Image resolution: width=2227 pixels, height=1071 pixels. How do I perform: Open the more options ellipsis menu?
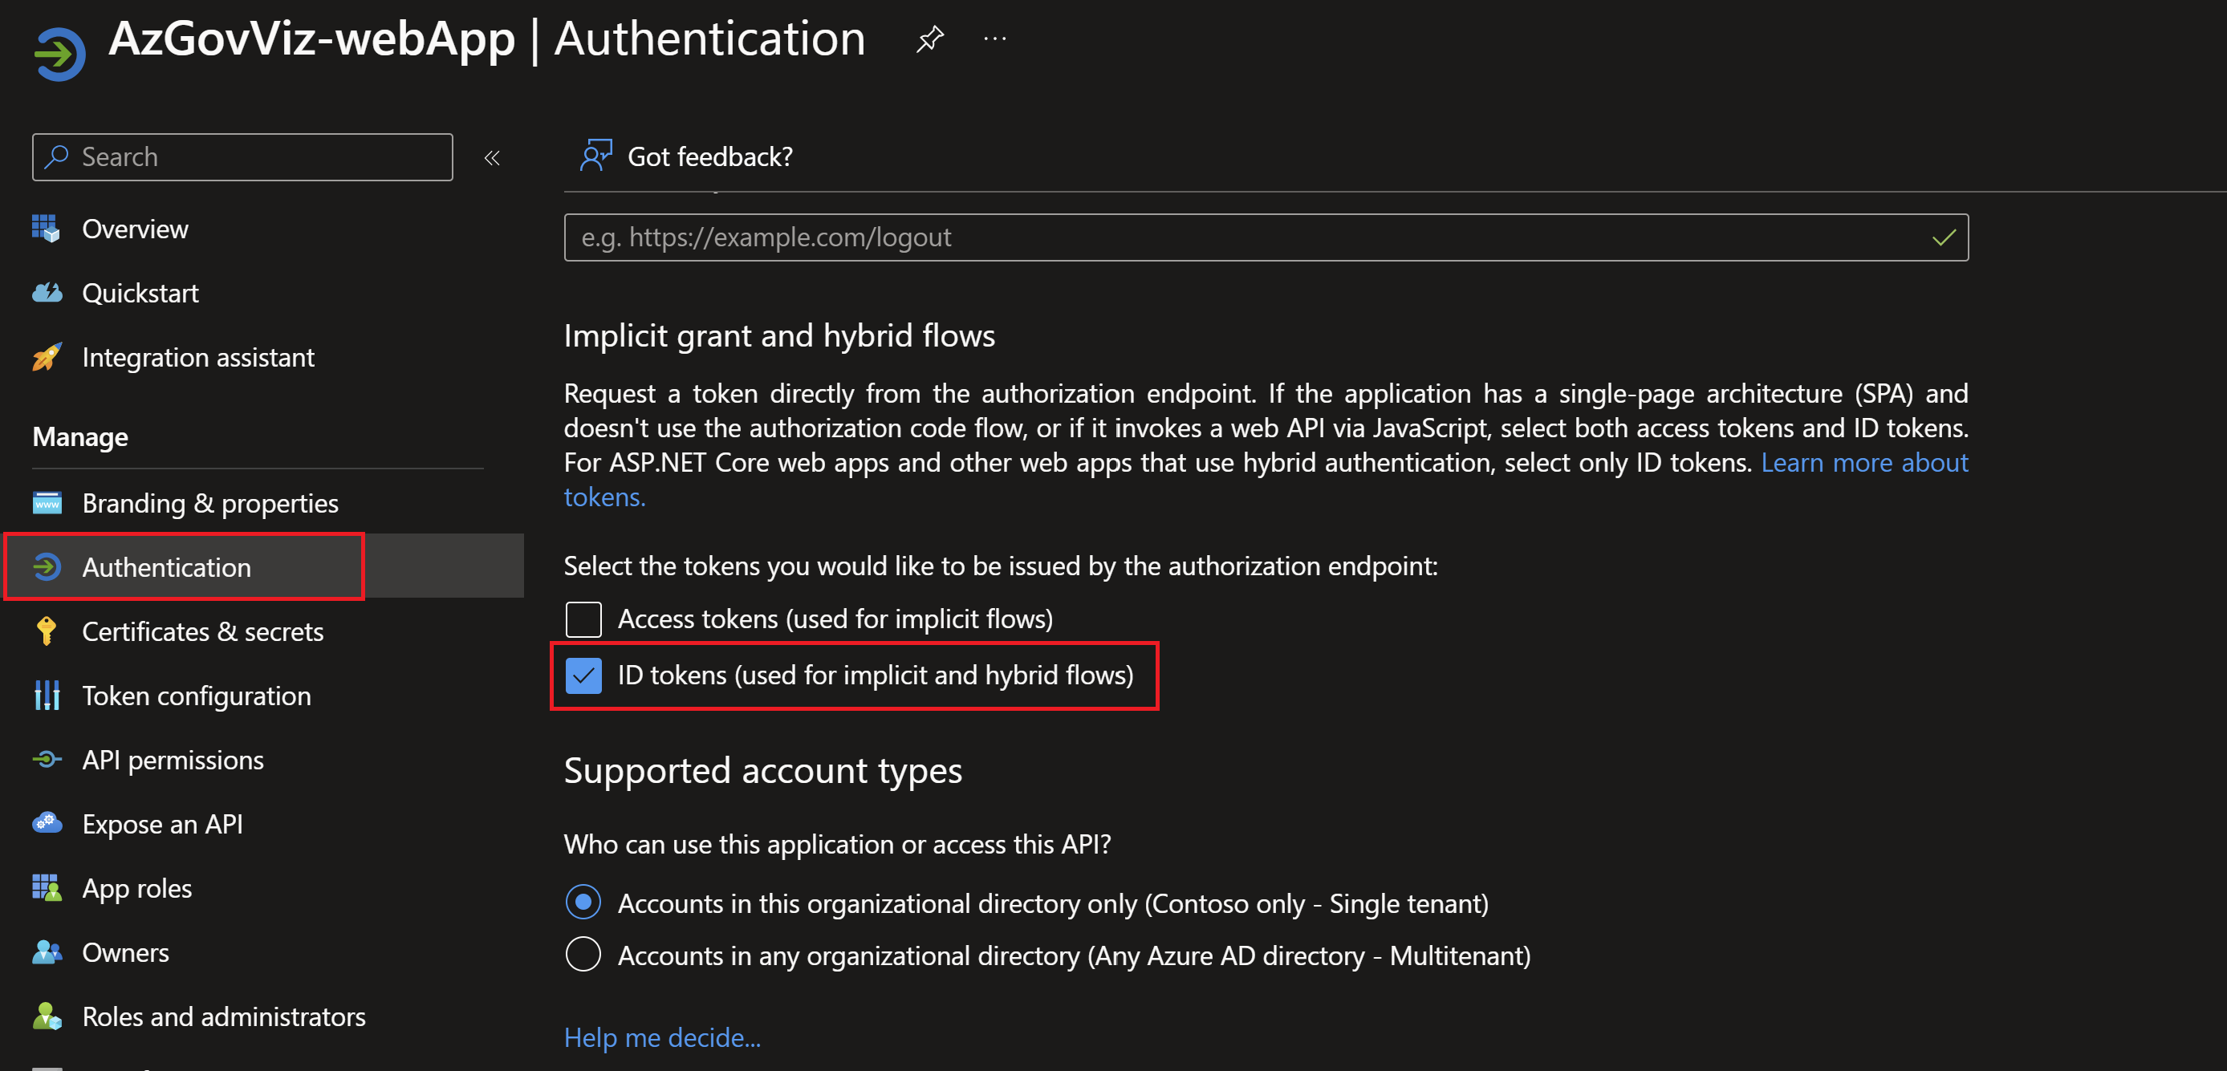(994, 39)
